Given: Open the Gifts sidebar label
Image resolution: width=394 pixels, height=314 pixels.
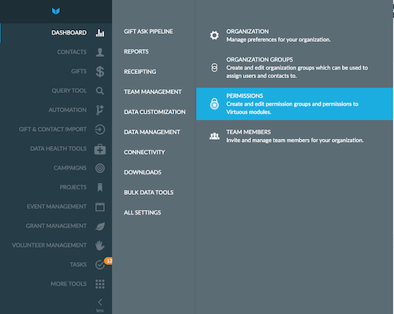Looking at the screenshot, I should 79,71.
